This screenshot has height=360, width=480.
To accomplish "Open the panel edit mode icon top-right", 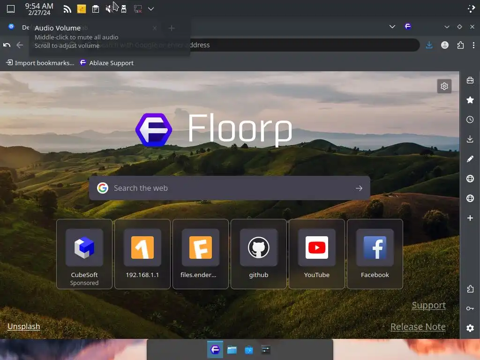I will 472,8.
